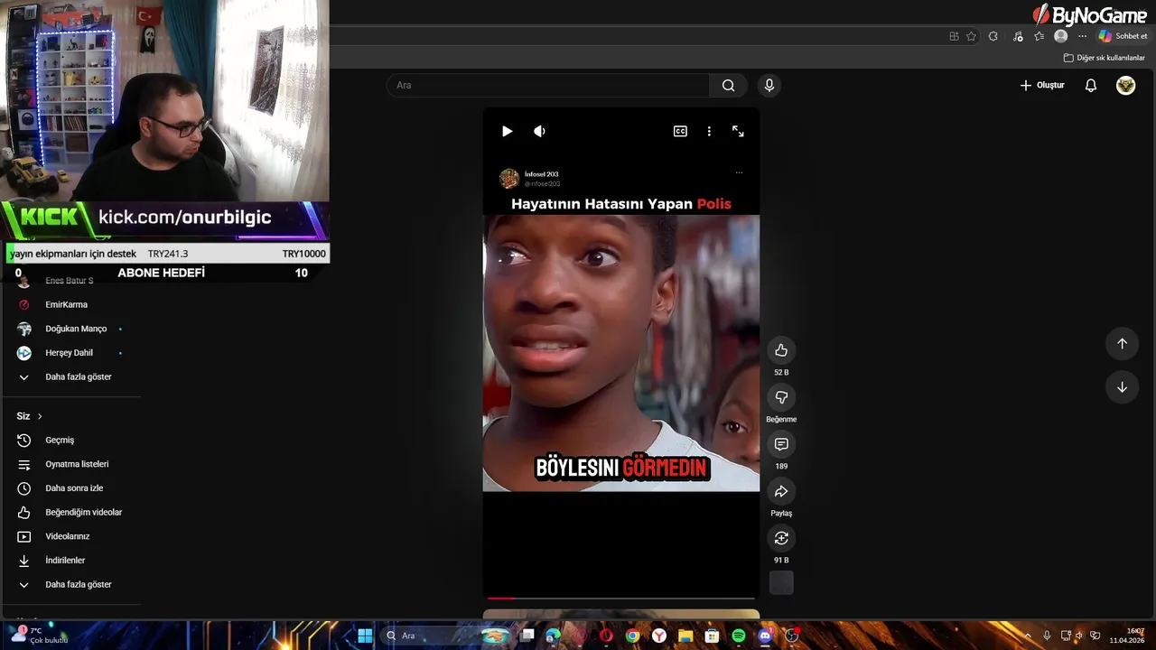Open browser settings three-dot menu
Viewport: 1156px width, 650px height.
(1082, 36)
